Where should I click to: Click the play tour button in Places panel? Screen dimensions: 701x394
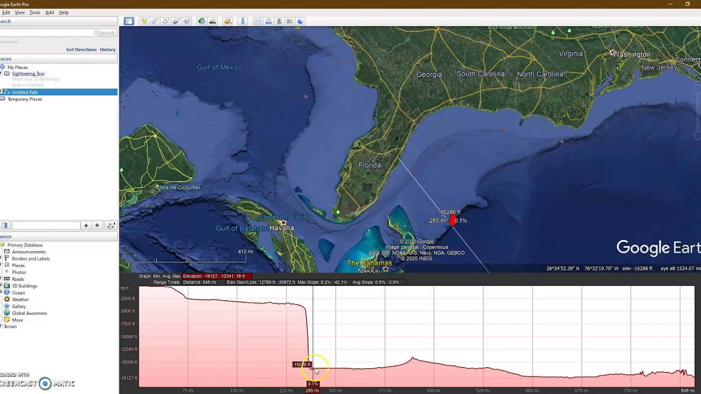click(111, 225)
